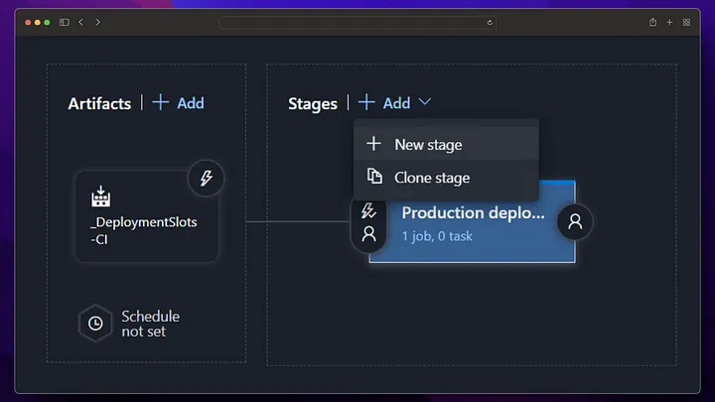Open pre-deployment conditions on Production stage
The width and height of the screenshot is (715, 402).
[368, 223]
